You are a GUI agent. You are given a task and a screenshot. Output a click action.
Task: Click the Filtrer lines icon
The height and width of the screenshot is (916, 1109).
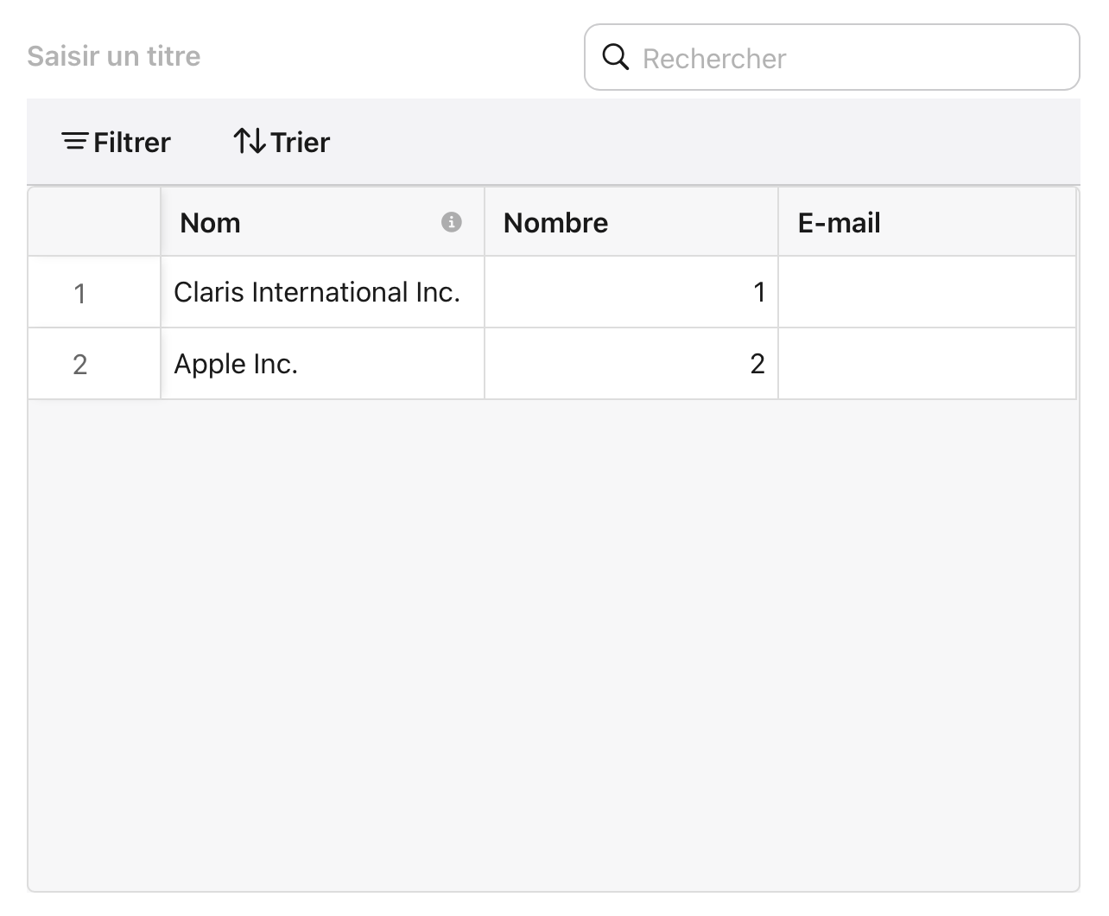pos(74,142)
